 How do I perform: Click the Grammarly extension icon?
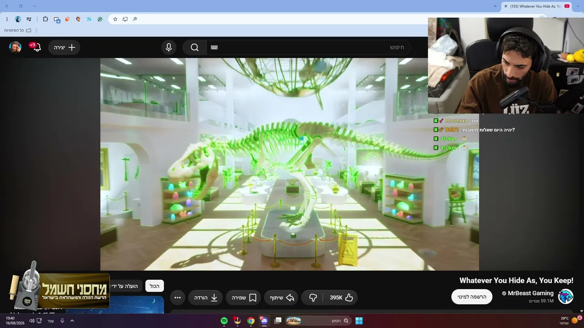pyautogui.click(x=100, y=19)
